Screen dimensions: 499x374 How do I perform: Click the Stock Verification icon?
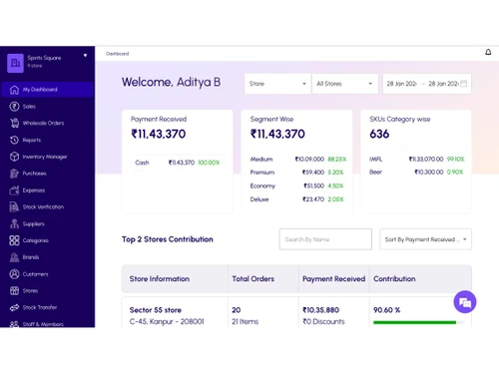coord(14,206)
